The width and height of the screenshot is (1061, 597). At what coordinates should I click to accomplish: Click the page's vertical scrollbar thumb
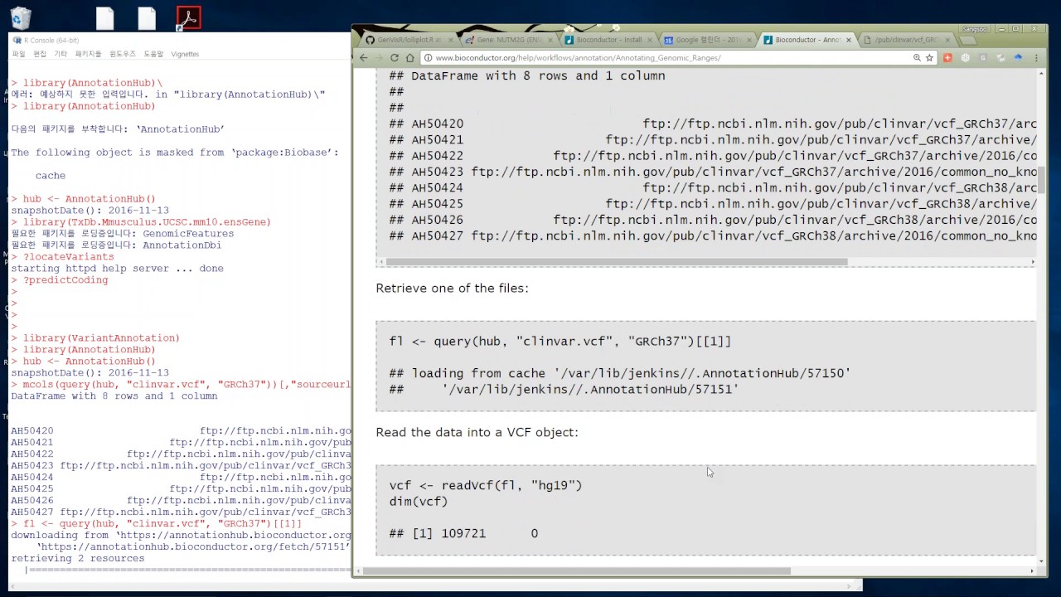(x=1042, y=180)
